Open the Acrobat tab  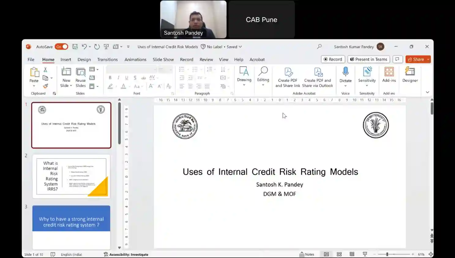tap(257, 59)
